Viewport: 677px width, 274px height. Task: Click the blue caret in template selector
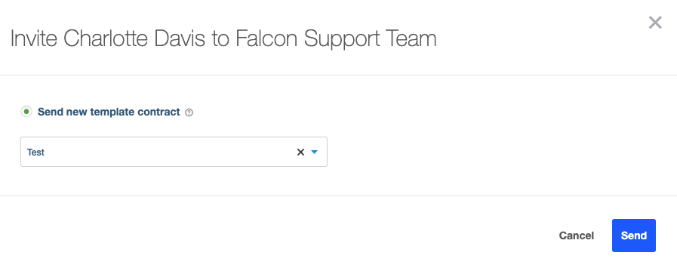[314, 152]
